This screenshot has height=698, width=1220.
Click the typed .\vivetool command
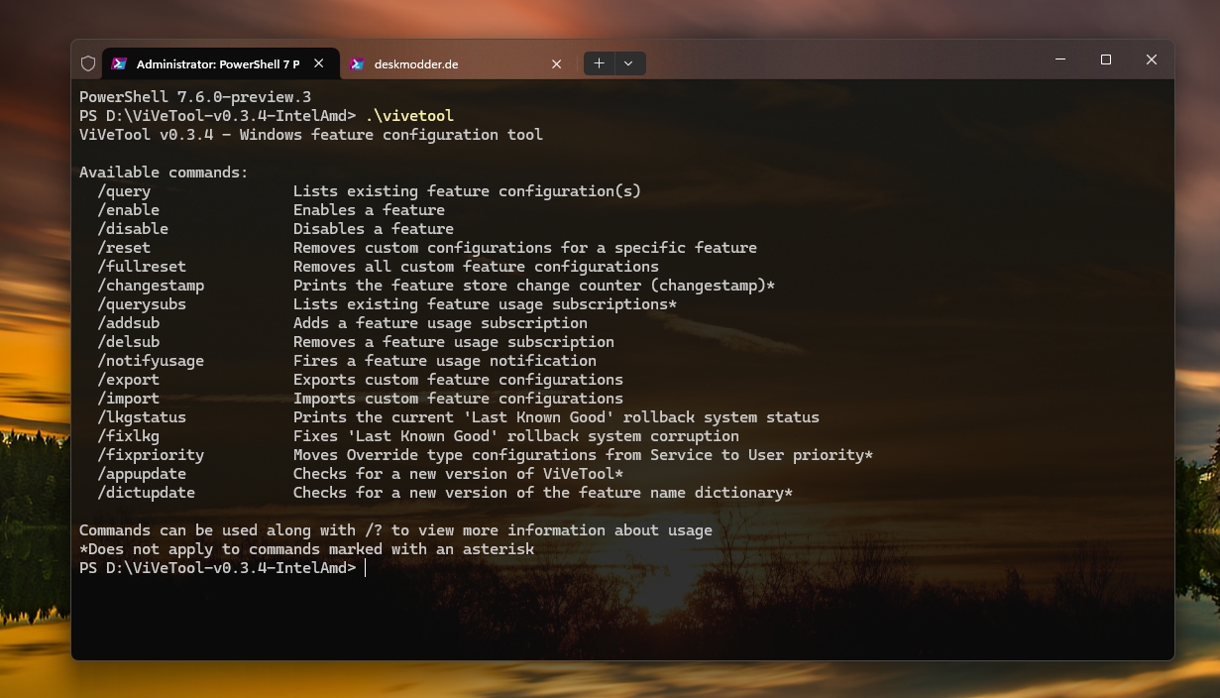pos(409,116)
